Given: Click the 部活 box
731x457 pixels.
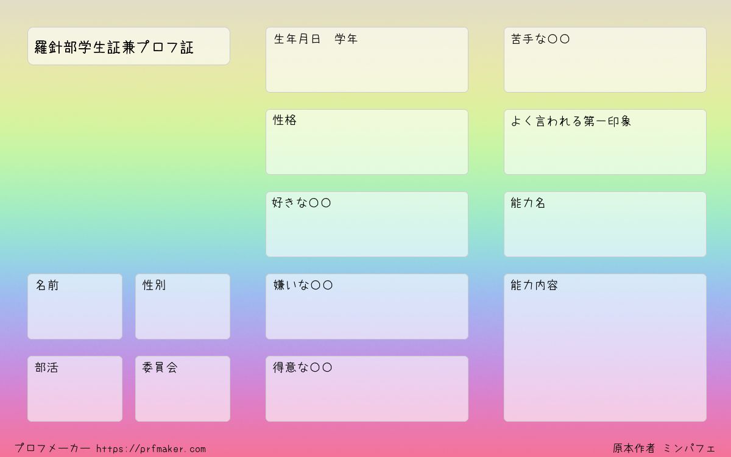Looking at the screenshot, I should [x=75, y=389].
